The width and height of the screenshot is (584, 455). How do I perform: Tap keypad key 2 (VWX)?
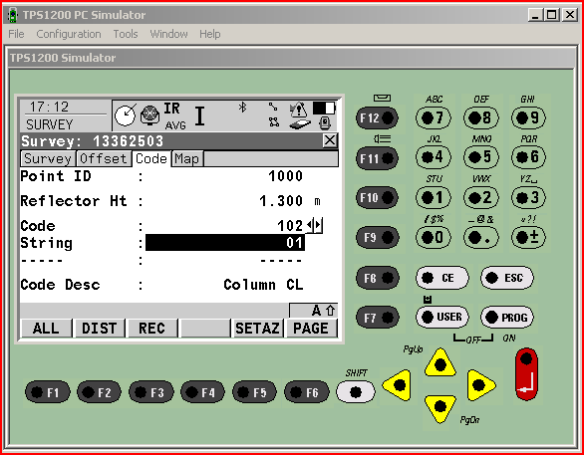click(480, 197)
